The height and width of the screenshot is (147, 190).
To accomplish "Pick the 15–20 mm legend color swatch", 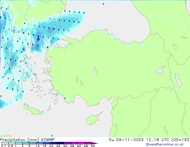I will (46, 143).
